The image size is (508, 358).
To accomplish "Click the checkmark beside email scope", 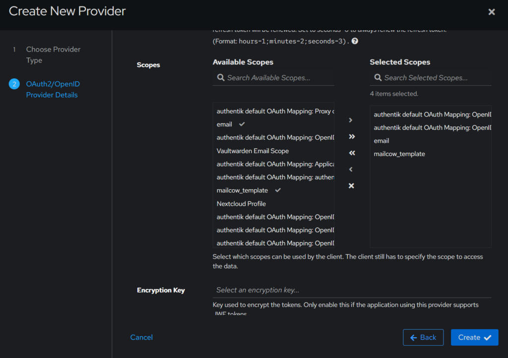I will click(x=242, y=124).
